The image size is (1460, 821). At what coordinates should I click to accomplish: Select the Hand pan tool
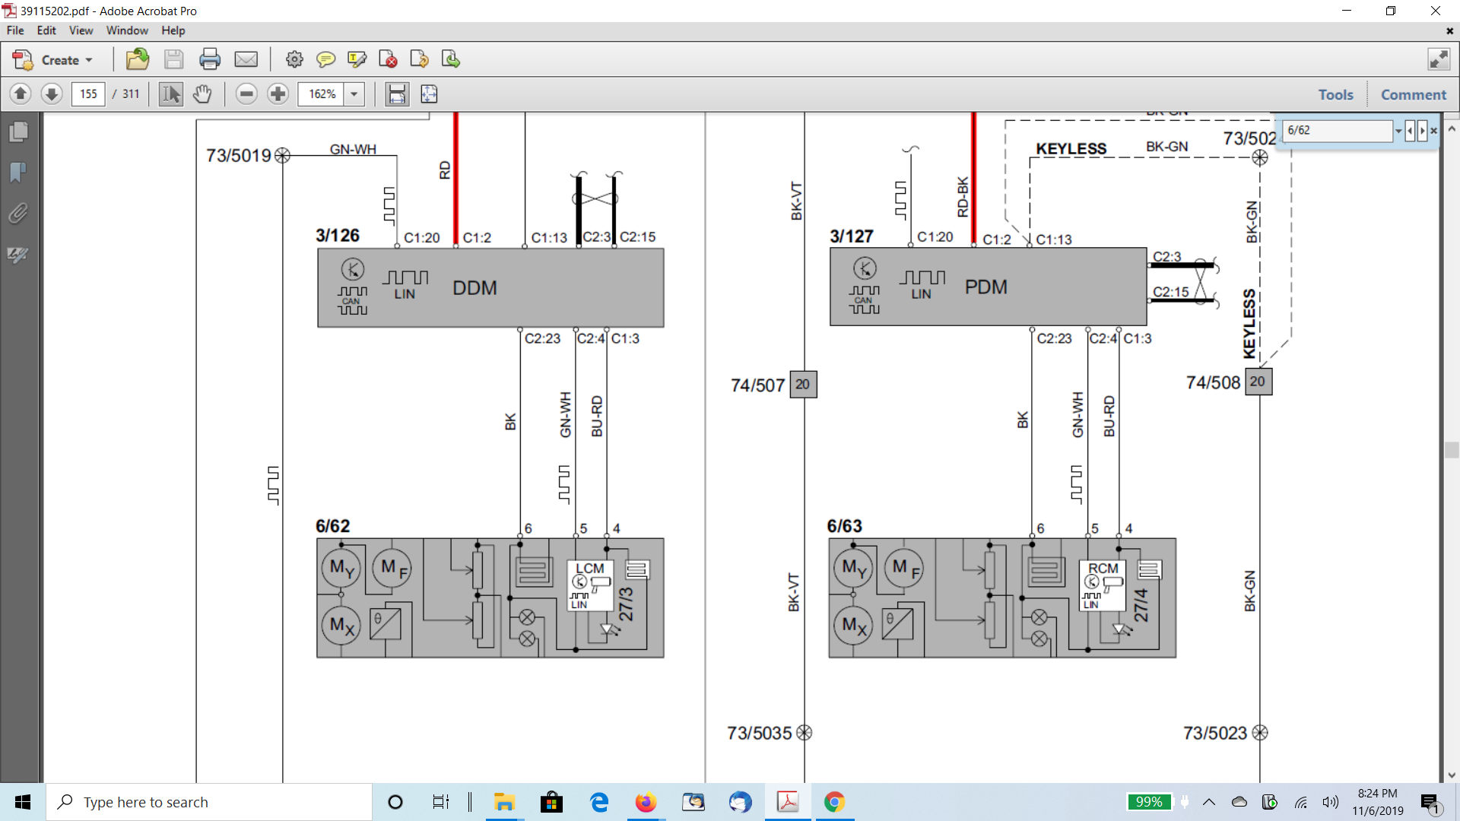[x=202, y=94]
